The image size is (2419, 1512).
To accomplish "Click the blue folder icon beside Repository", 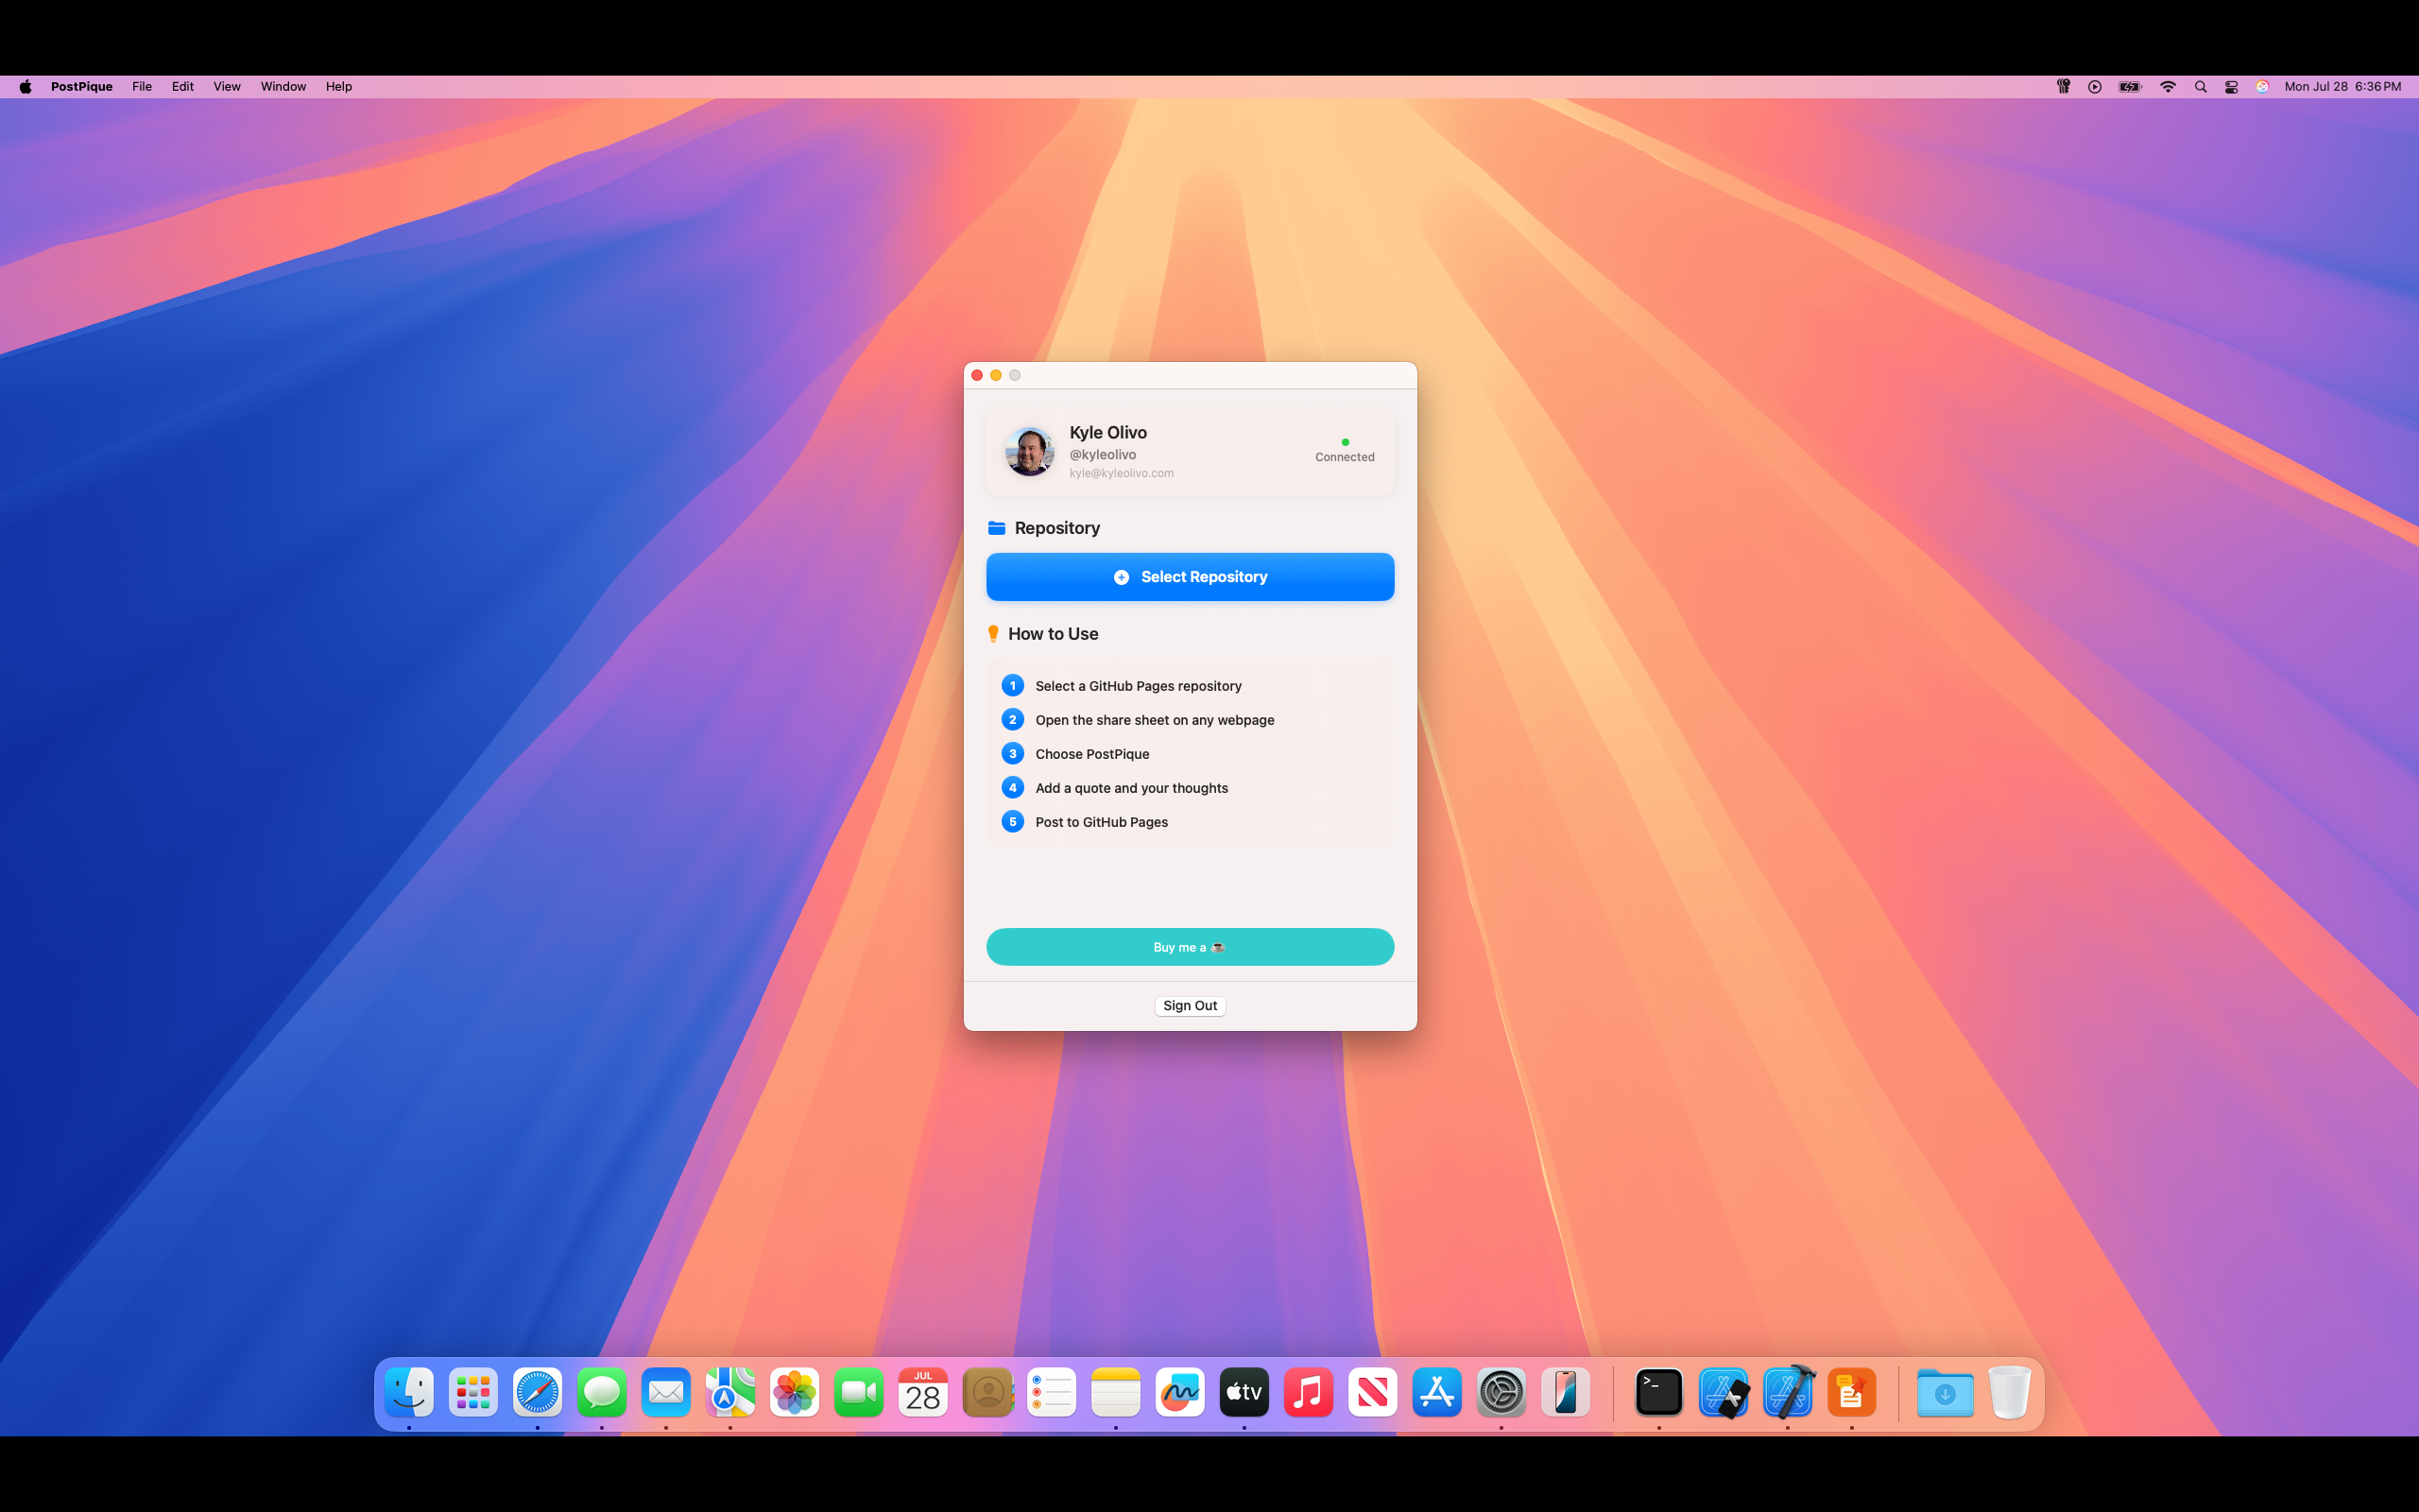I will point(997,528).
